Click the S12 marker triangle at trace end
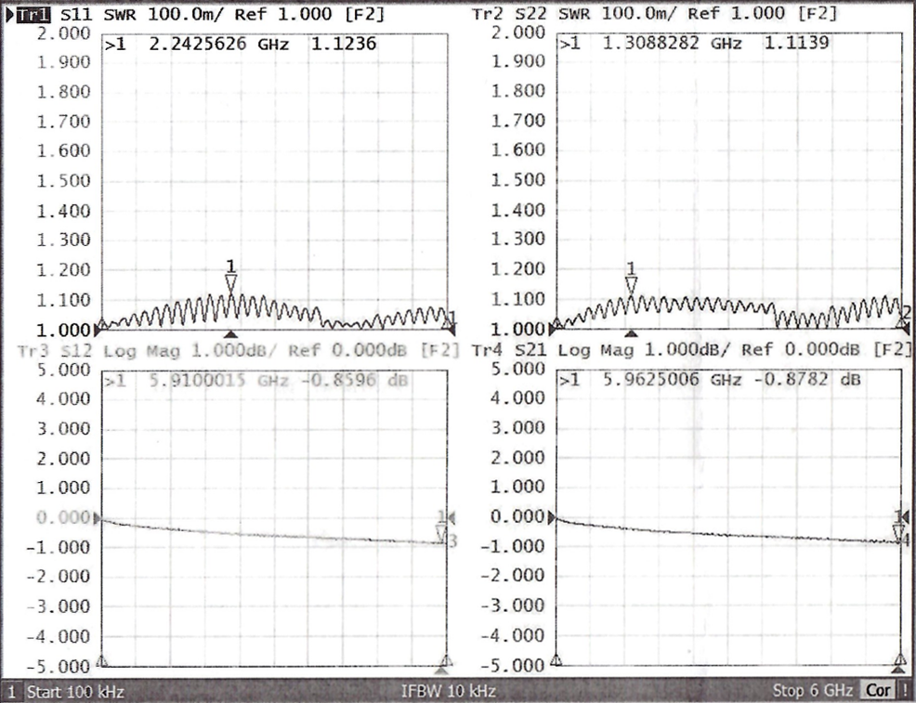The width and height of the screenshot is (916, 703). [x=442, y=532]
